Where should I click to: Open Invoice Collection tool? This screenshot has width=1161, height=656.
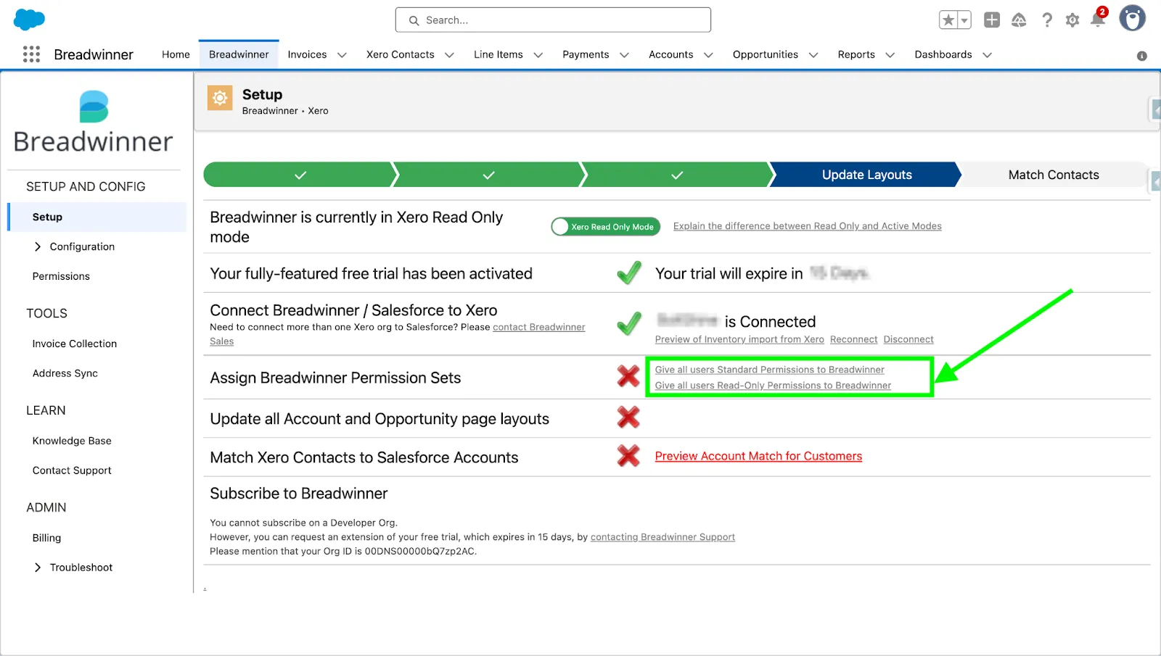click(75, 344)
